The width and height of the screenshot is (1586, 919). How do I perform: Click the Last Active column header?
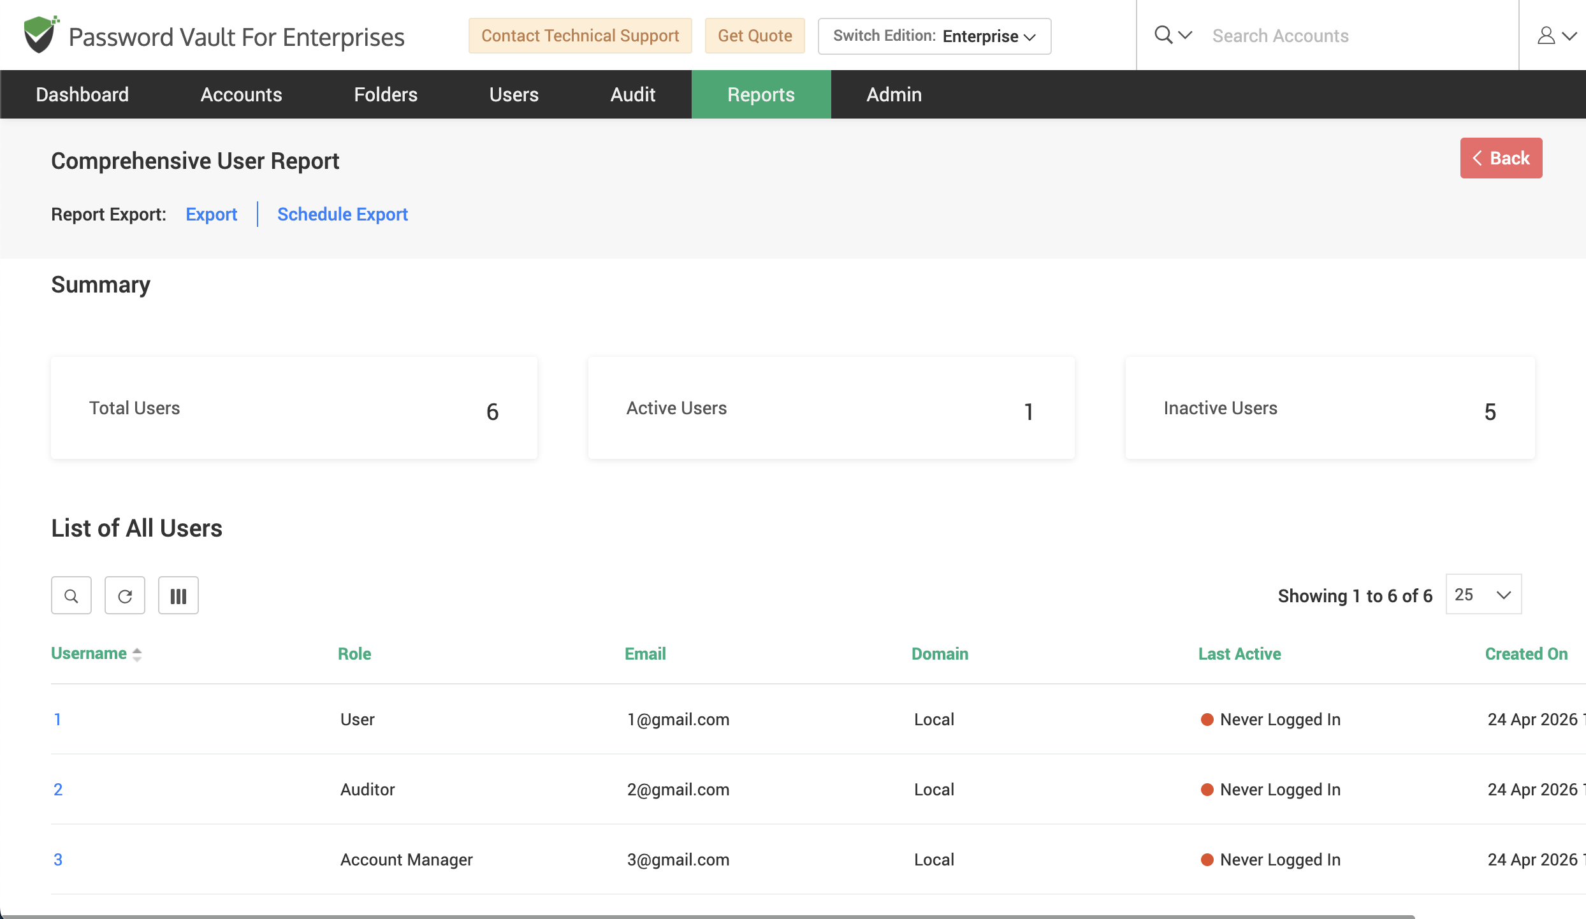(x=1239, y=654)
